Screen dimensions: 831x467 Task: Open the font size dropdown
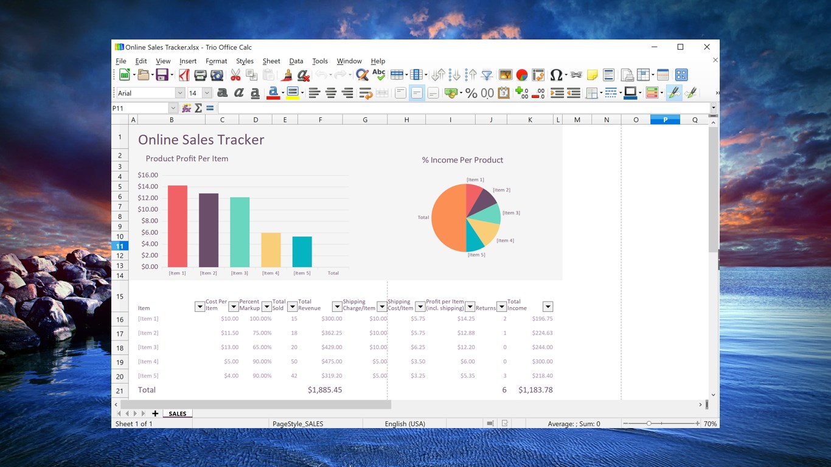pyautogui.click(x=206, y=92)
